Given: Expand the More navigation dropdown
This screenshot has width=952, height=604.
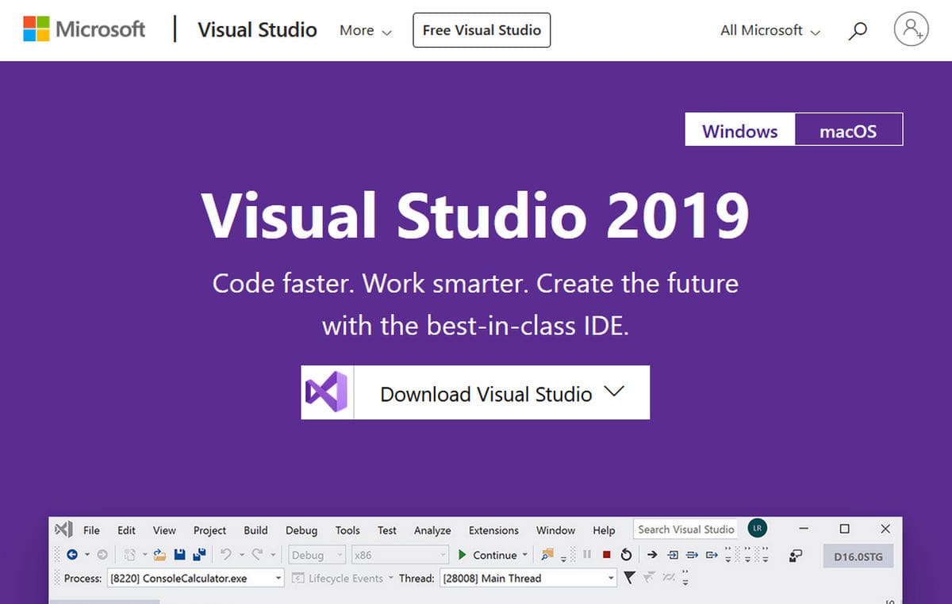Looking at the screenshot, I should coord(366,31).
